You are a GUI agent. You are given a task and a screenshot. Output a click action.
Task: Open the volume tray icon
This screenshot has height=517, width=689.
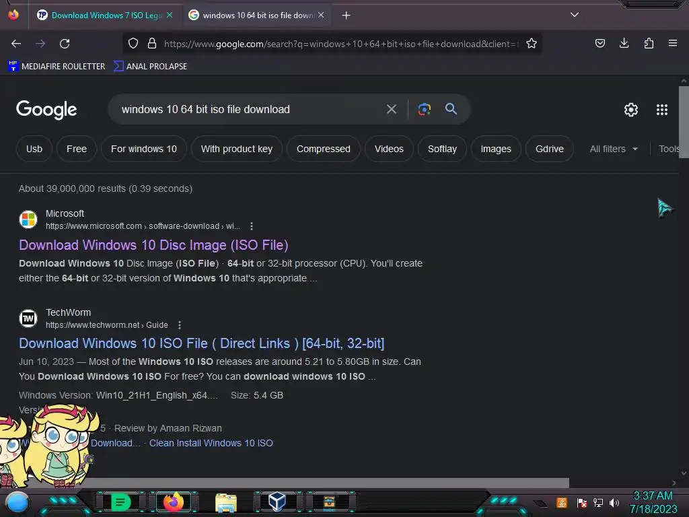614,502
